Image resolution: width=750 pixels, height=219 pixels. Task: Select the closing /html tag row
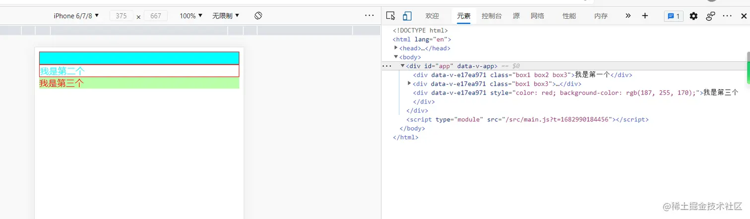coord(406,137)
